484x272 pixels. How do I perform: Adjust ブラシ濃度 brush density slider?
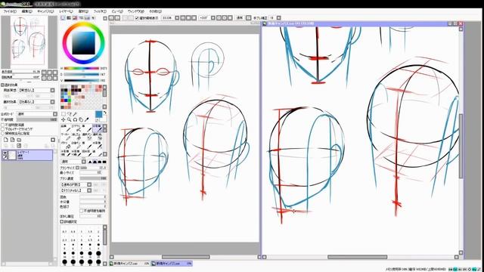[93, 178]
